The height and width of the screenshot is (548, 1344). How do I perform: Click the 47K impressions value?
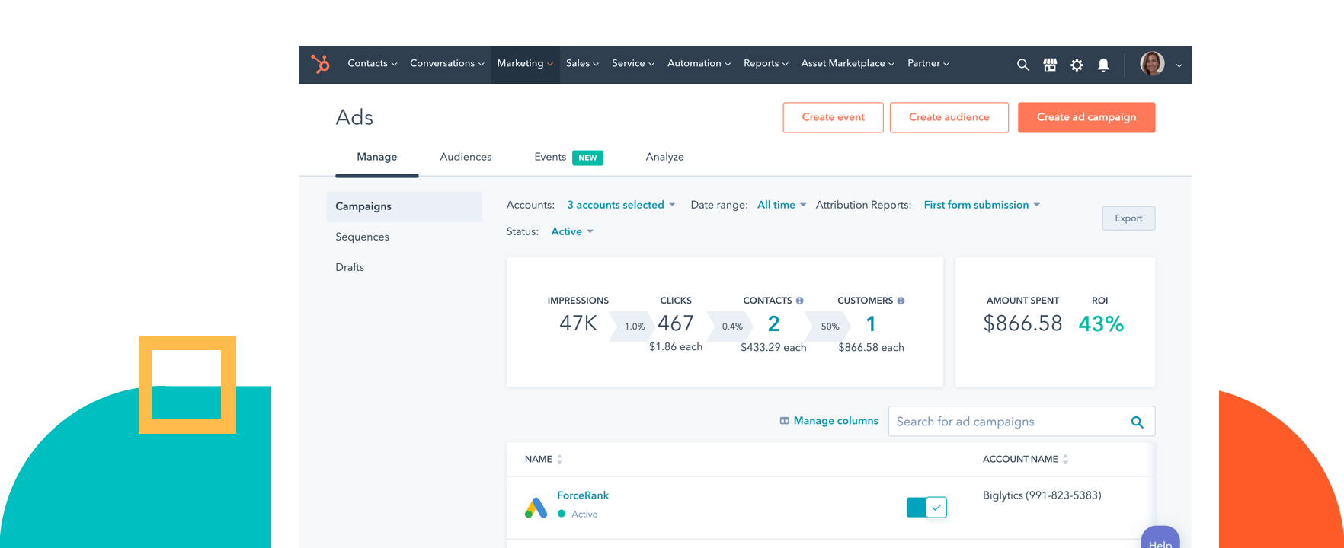point(578,323)
